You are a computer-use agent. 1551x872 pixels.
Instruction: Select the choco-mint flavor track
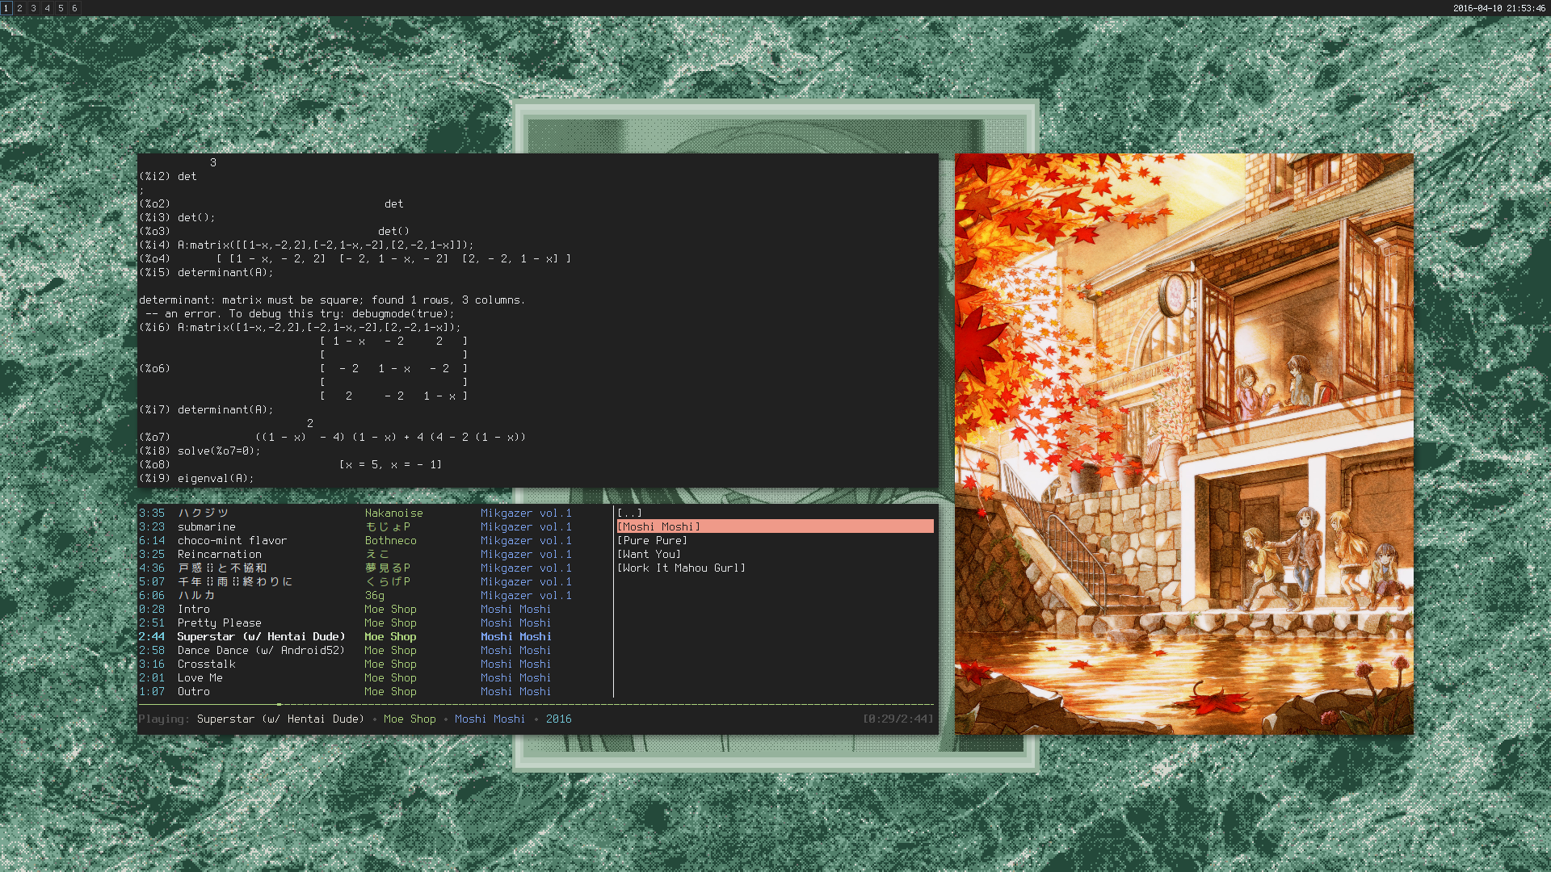coord(232,540)
